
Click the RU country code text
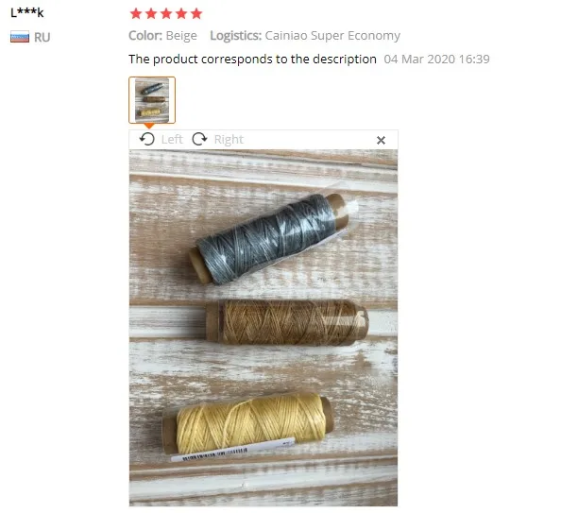(42, 37)
